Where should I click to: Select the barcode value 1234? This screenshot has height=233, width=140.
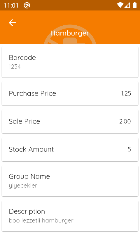(x=15, y=67)
